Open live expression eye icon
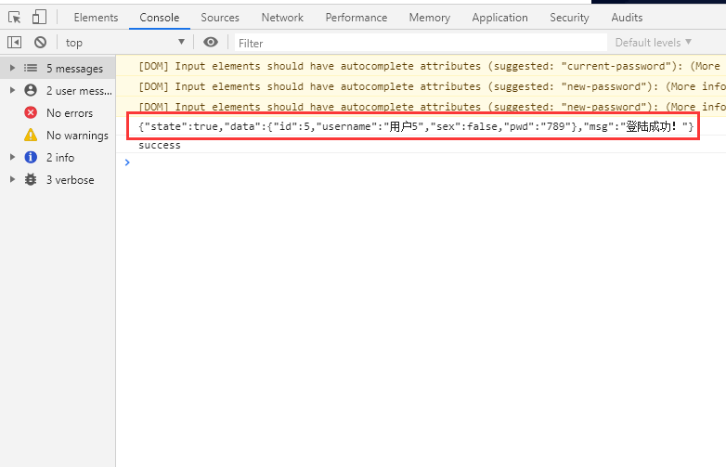Screen dimensions: 726x467 (x=211, y=43)
